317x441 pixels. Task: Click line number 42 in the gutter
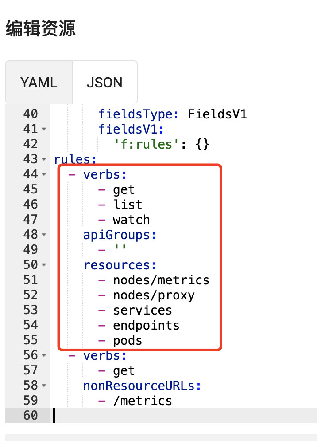(30, 144)
